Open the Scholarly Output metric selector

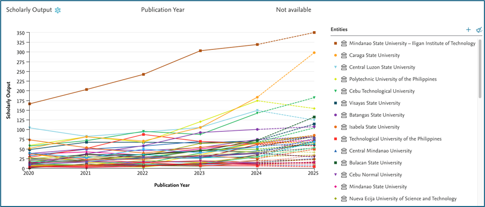click(29, 10)
